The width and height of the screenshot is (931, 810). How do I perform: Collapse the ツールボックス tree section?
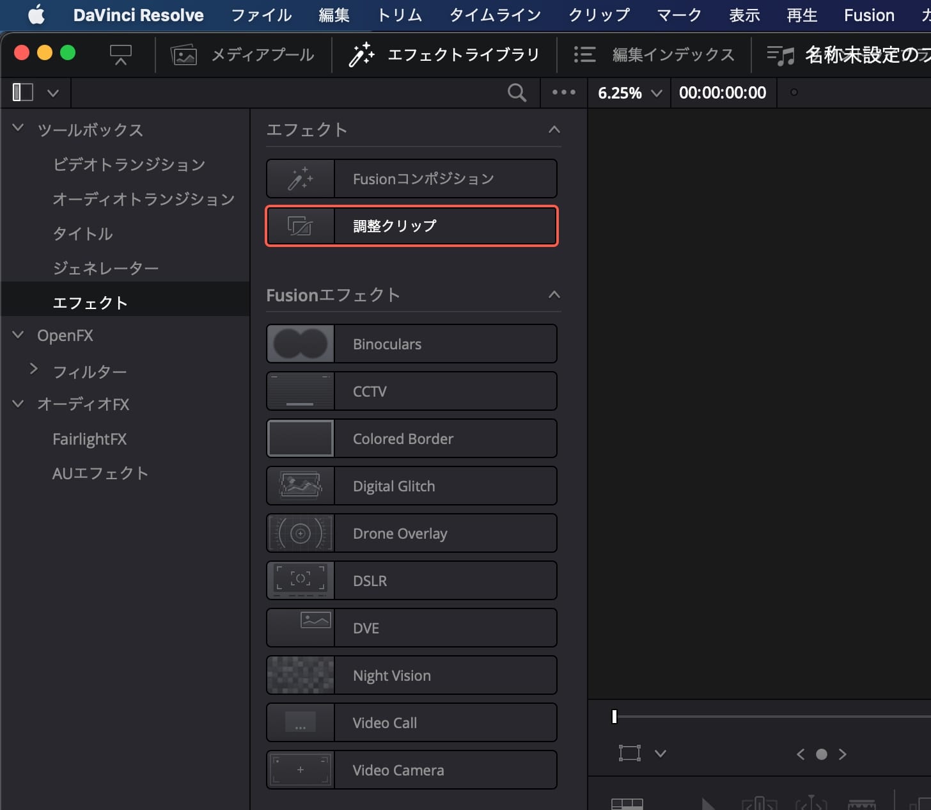coord(18,128)
